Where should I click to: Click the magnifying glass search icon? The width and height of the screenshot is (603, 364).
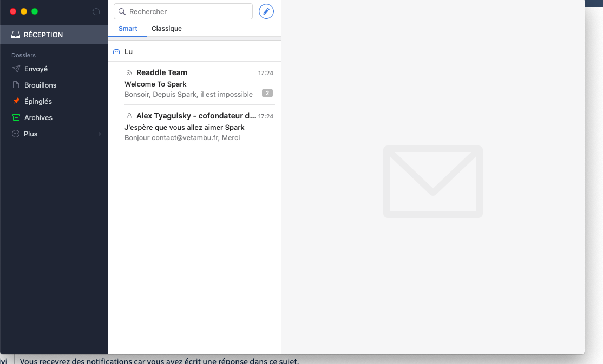[x=122, y=11]
